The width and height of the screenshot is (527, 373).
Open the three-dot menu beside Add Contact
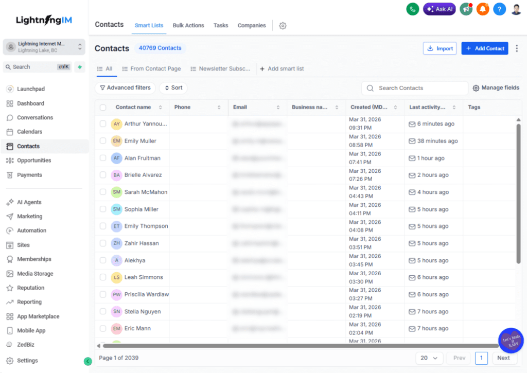point(517,48)
